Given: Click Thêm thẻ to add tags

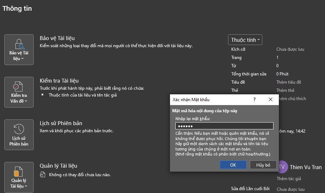Looking at the screenshot, I should pos(285,90).
